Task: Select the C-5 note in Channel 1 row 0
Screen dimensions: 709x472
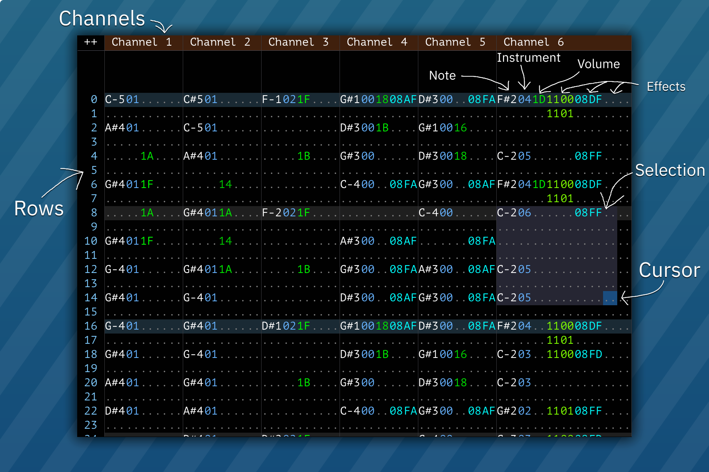Action: 115,100
